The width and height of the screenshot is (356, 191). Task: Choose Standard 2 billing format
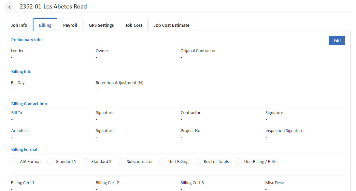tap(86, 161)
